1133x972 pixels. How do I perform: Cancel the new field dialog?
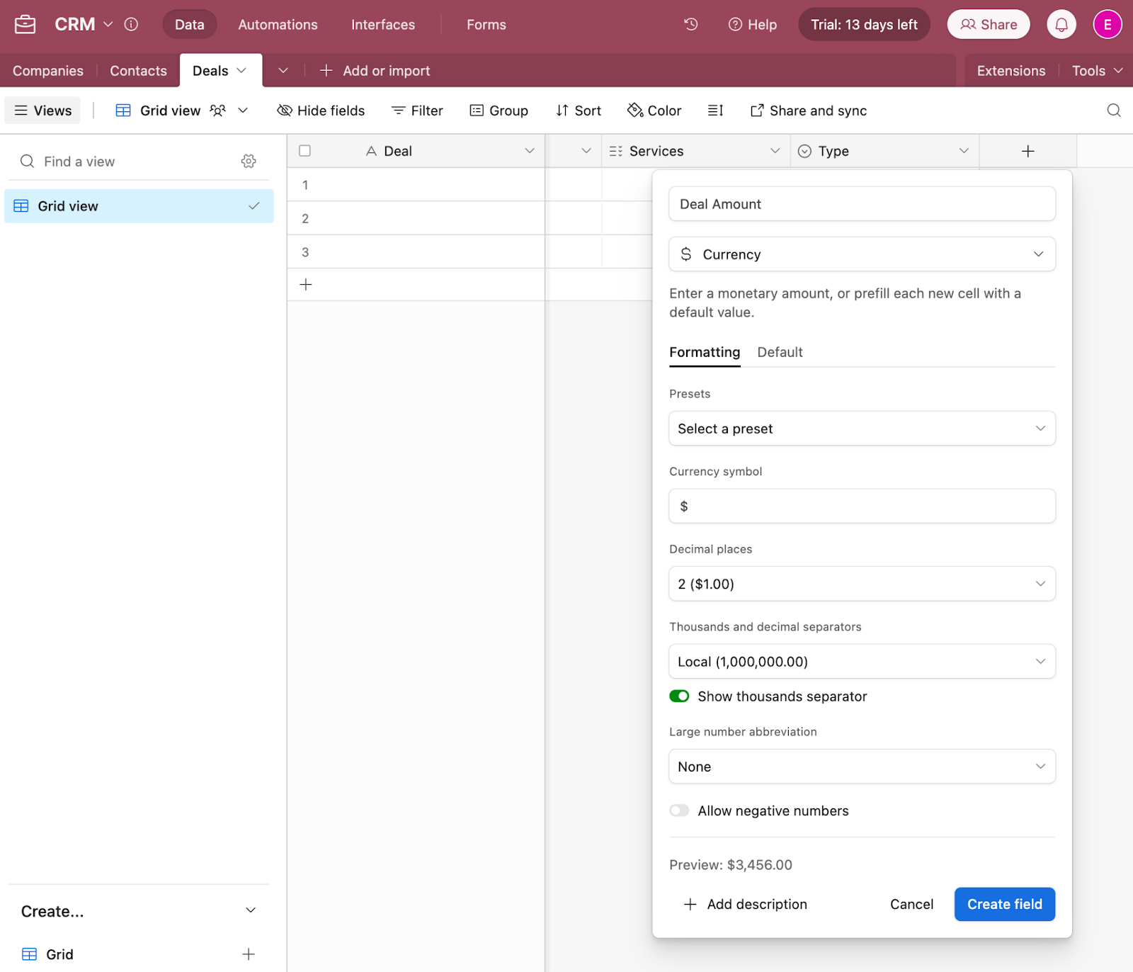(911, 904)
